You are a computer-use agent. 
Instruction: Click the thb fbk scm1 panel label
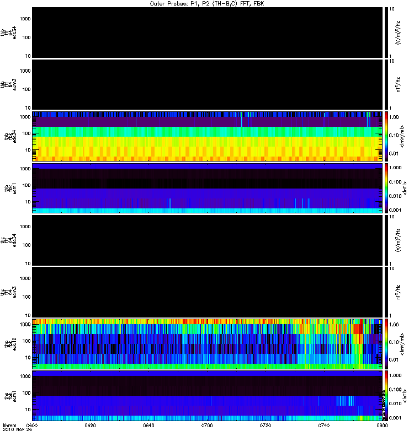coord(10,188)
